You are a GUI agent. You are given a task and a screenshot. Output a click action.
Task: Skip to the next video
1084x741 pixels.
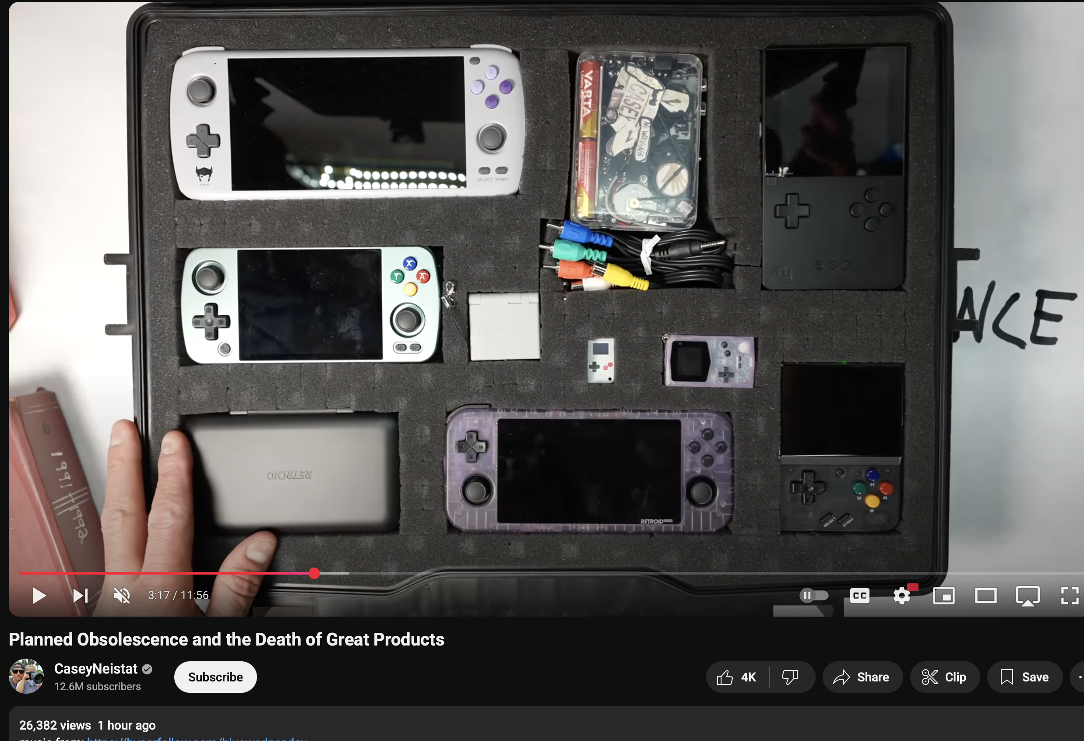(80, 596)
